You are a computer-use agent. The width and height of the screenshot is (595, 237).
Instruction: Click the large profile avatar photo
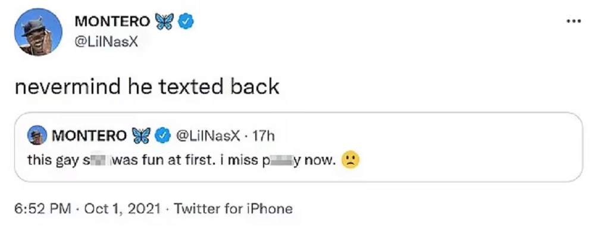point(38,32)
